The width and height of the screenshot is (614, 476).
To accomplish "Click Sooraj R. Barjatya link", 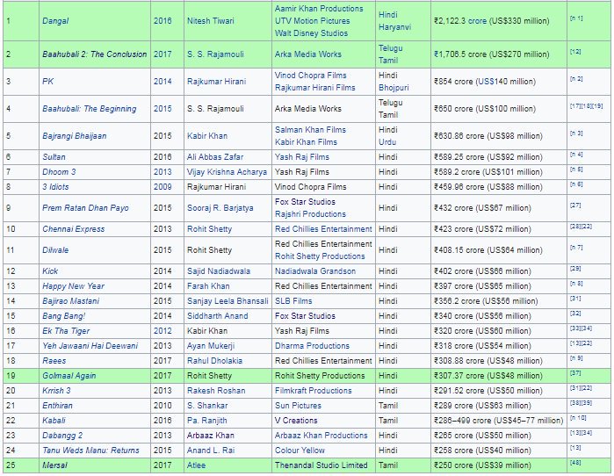I will point(220,208).
